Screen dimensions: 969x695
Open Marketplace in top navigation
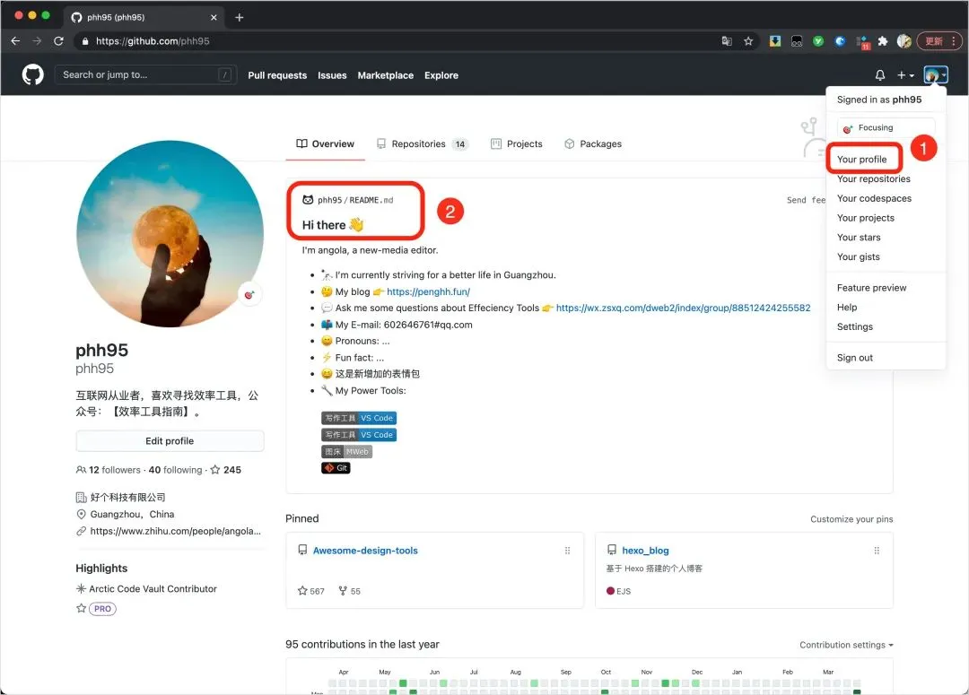tap(386, 75)
